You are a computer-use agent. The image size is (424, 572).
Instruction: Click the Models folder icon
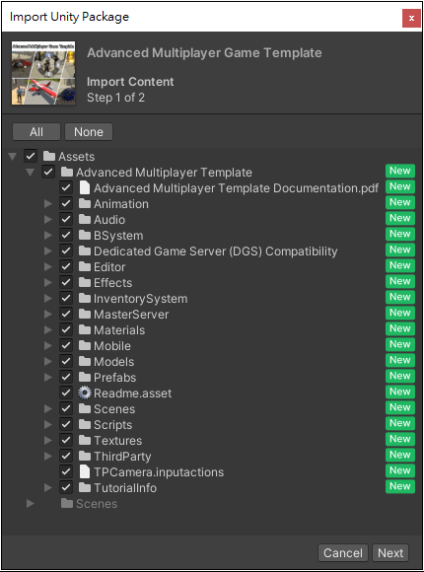tap(85, 361)
